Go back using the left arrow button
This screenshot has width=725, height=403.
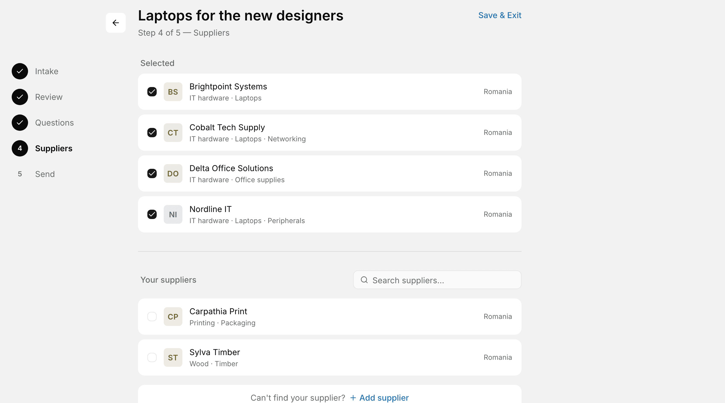click(x=116, y=23)
